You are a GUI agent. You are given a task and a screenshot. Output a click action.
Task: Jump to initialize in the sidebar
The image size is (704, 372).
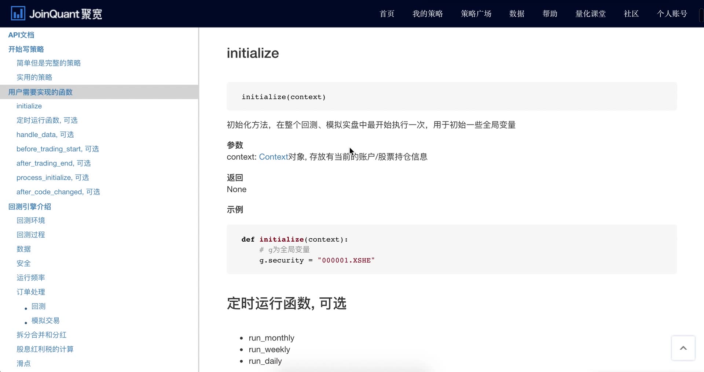(29, 106)
